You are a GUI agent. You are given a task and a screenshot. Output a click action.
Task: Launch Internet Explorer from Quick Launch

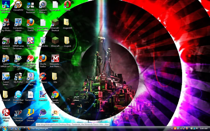(x=20, y=129)
